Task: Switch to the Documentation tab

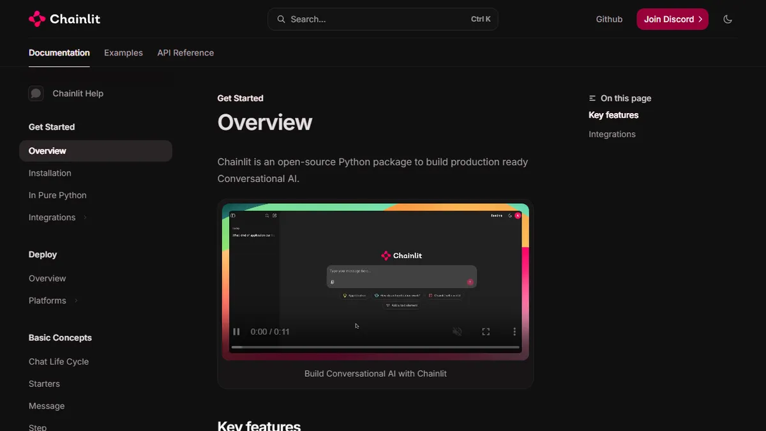Action: tap(59, 53)
